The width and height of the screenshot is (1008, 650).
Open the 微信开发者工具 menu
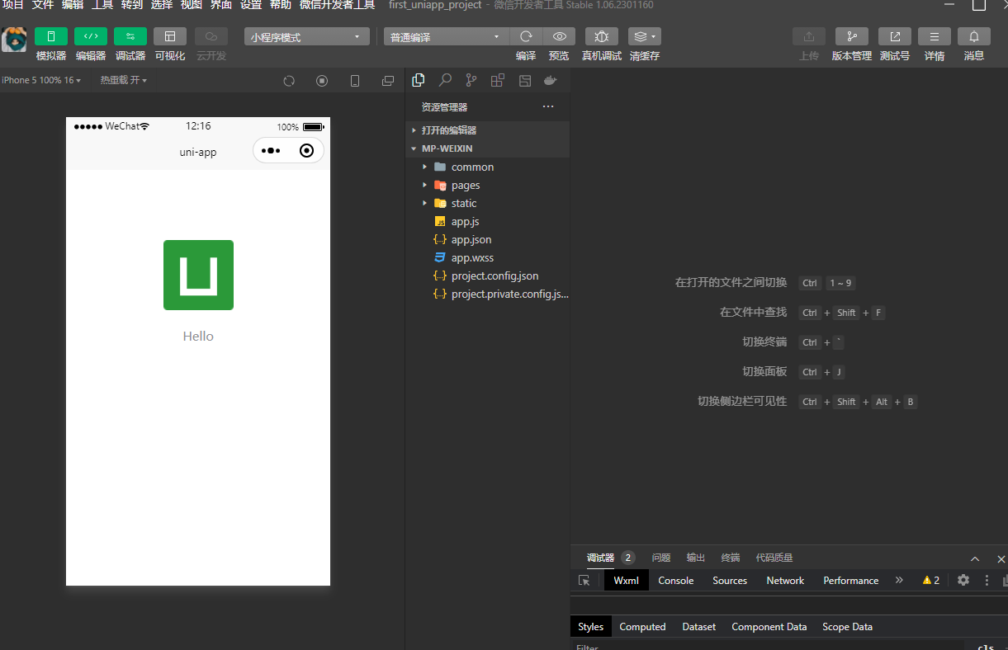(338, 5)
